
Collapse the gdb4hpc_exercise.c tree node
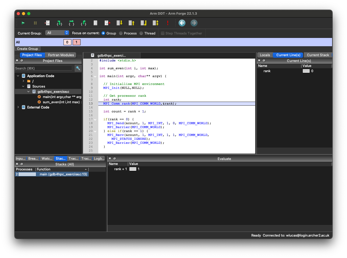point(29,91)
